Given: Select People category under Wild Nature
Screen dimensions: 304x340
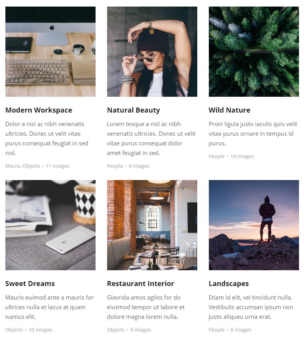Looking at the screenshot, I should pyautogui.click(x=217, y=157).
